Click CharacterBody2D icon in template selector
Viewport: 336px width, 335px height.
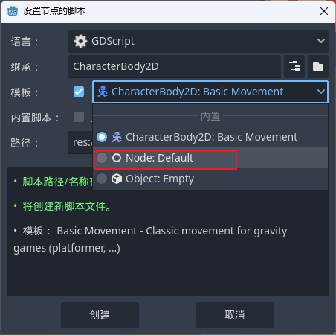point(103,92)
